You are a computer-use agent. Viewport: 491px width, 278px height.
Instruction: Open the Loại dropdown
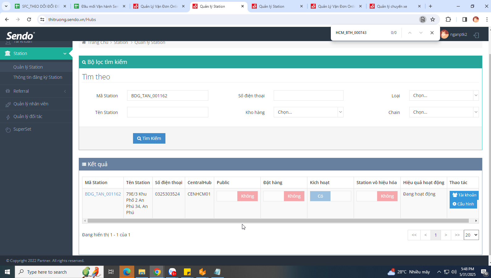point(444,95)
